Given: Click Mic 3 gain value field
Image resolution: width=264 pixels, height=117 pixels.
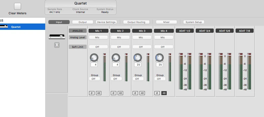Looking at the screenshot, I should point(138,65).
